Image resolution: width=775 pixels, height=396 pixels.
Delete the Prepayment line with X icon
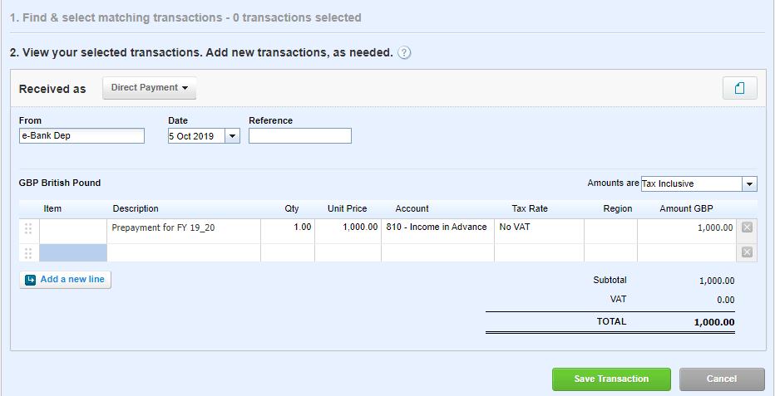click(747, 227)
